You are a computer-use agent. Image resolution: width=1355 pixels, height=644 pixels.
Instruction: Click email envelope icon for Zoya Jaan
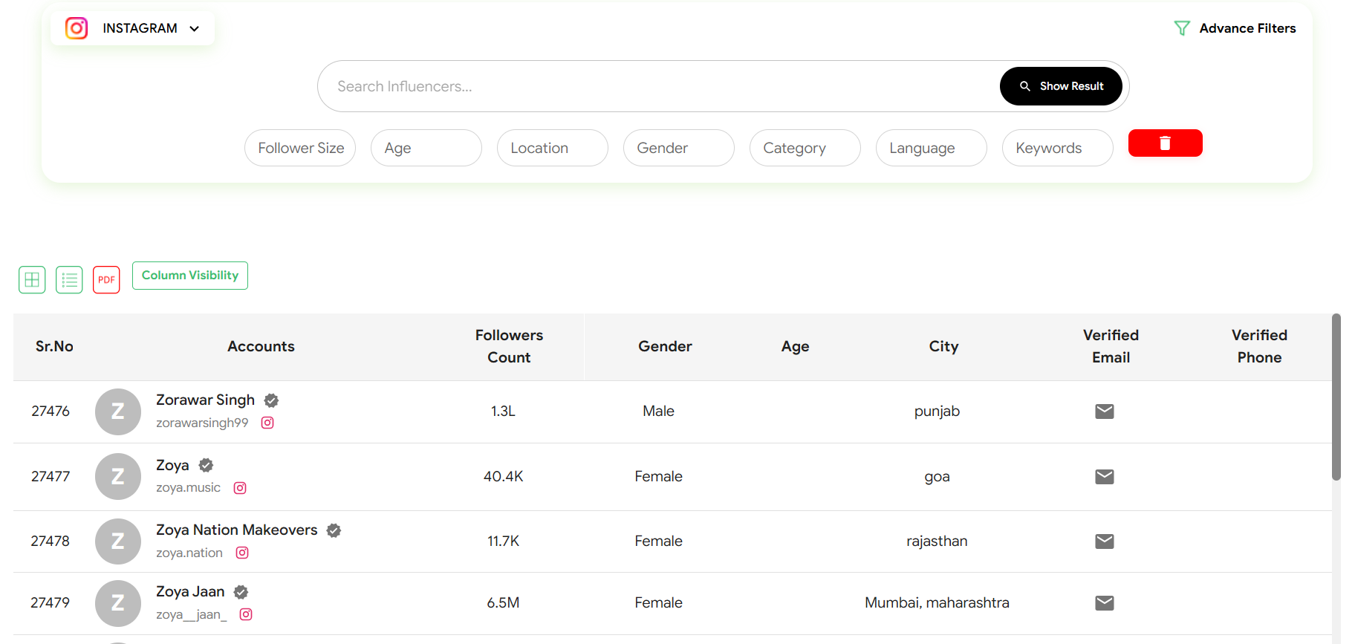pyautogui.click(x=1104, y=603)
